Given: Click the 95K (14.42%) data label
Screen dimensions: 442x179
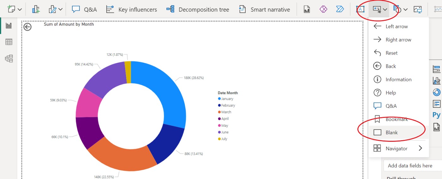Looking at the screenshot, I should point(84,64).
